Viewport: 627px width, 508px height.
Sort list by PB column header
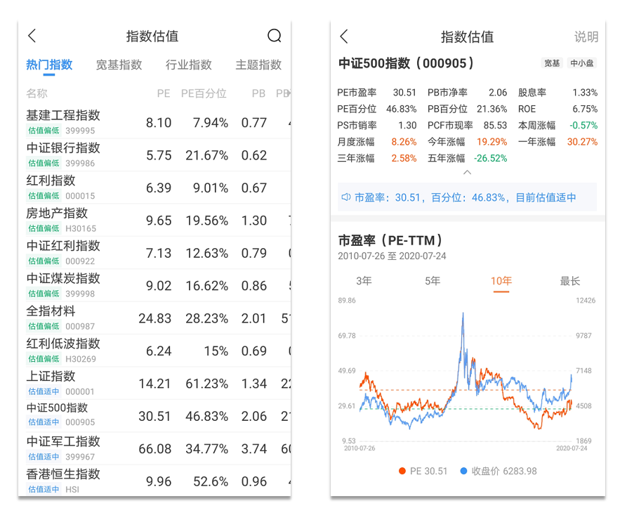258,93
